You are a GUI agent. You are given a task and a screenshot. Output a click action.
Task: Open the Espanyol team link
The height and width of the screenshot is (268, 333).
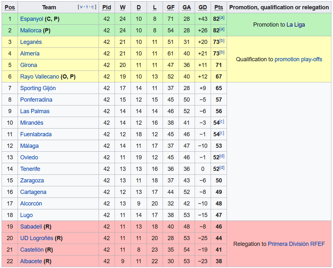[31, 19]
